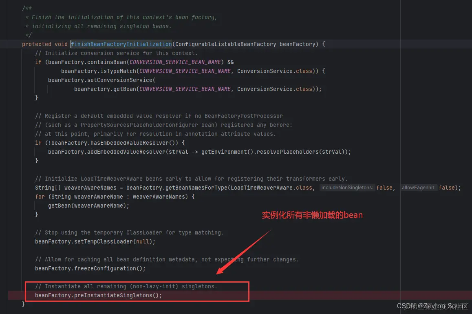Click the 'for' keyword of the weaverAwareName loop
472x314 pixels.
[40, 197]
